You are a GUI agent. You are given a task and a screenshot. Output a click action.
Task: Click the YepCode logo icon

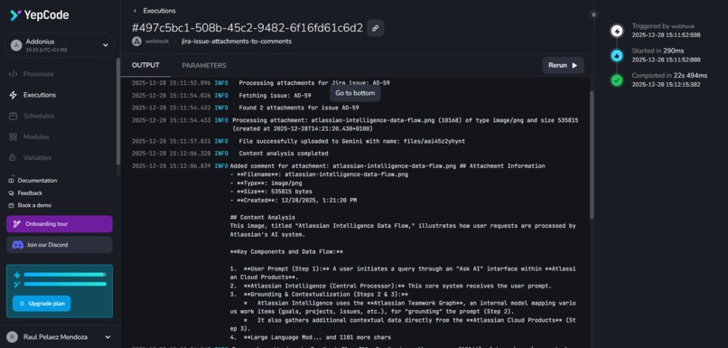[x=15, y=15]
